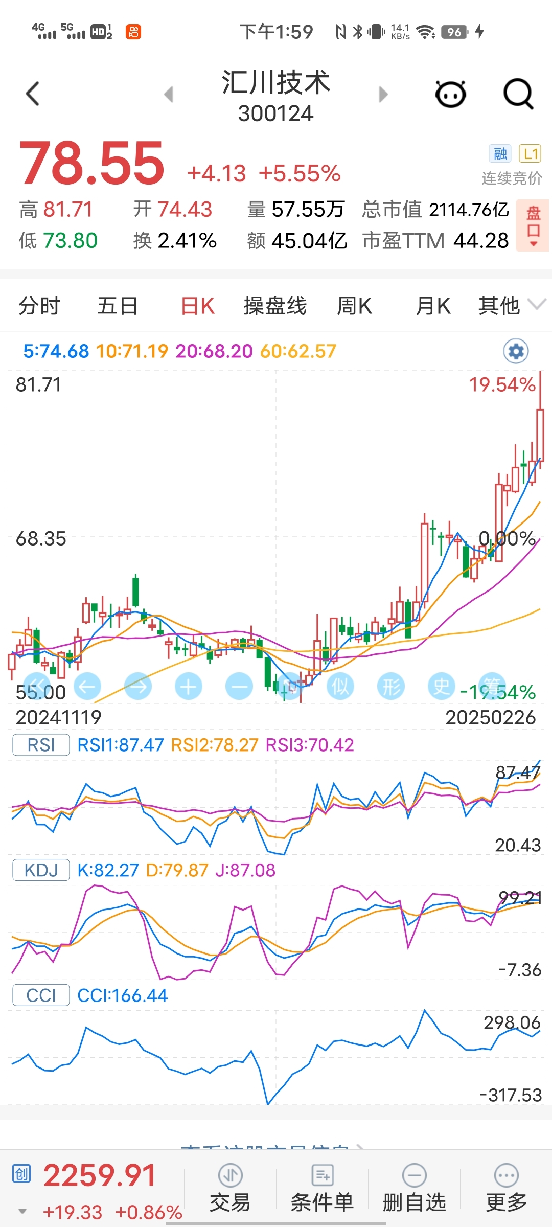Tap the L1 quote level badge
The image size is (552, 1227).
pos(530,153)
